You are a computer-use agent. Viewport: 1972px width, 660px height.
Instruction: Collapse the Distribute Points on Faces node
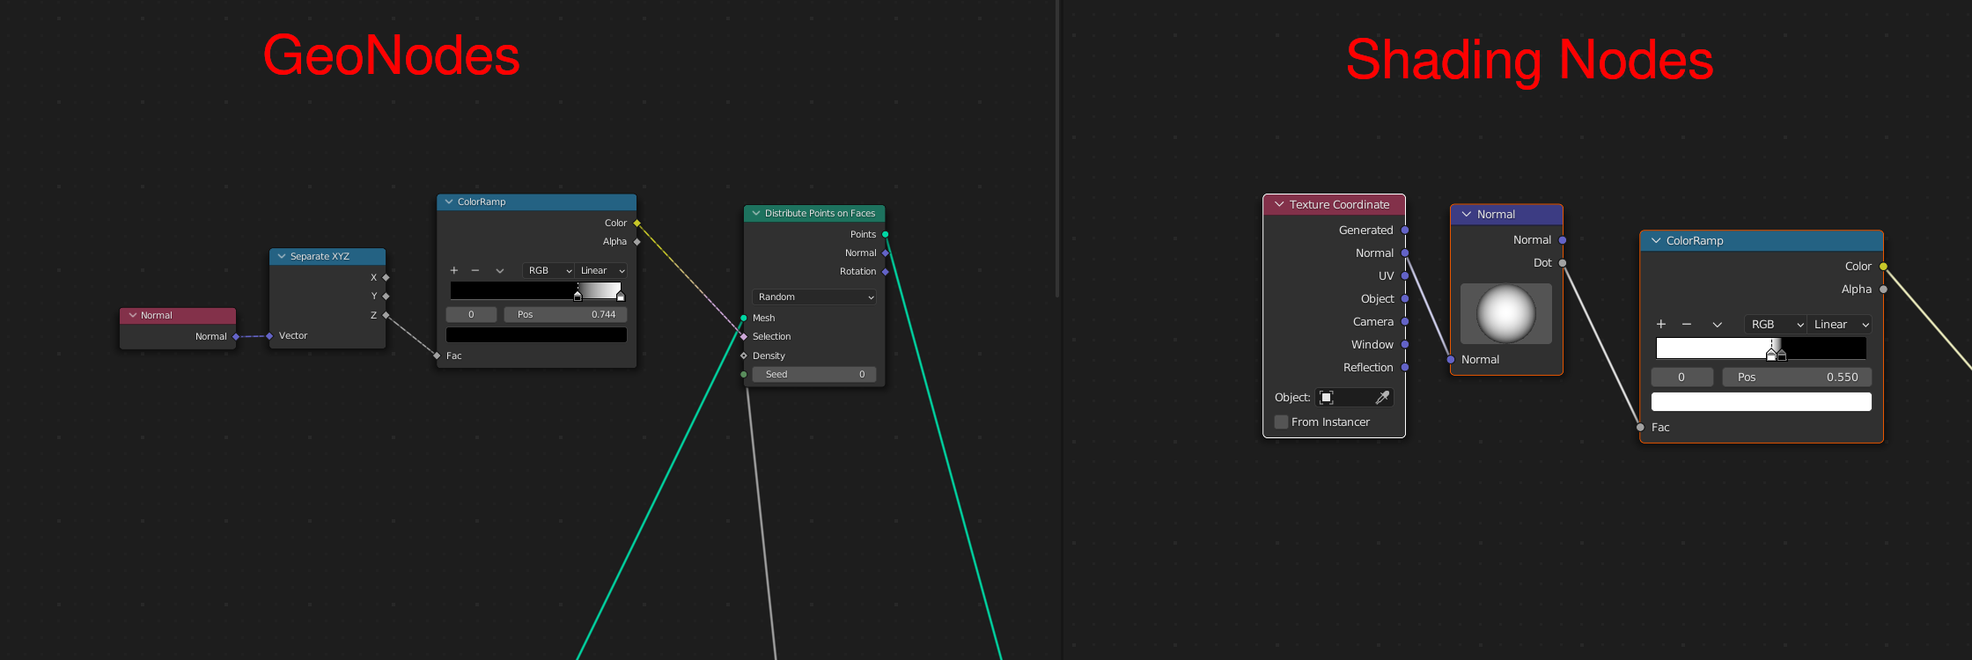755,214
